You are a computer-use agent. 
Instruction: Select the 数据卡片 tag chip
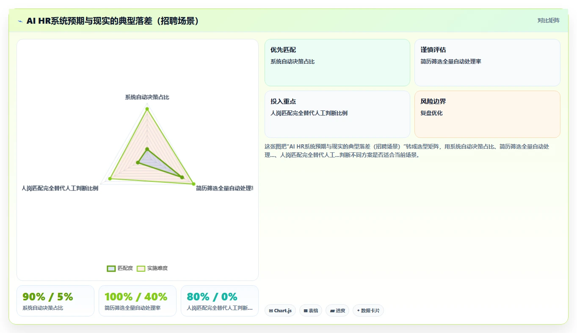(x=368, y=311)
